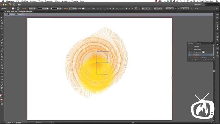Image resolution: width=220 pixels, height=124 pixels.
Task: Click the Senza titolo-1 document tab
Action: point(20,11)
